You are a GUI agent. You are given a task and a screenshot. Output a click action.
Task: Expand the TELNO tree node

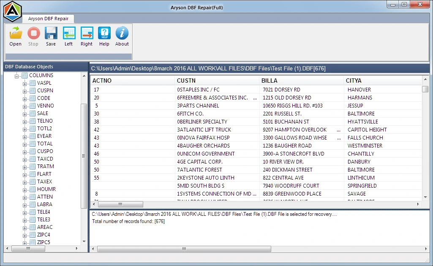click(x=25, y=121)
